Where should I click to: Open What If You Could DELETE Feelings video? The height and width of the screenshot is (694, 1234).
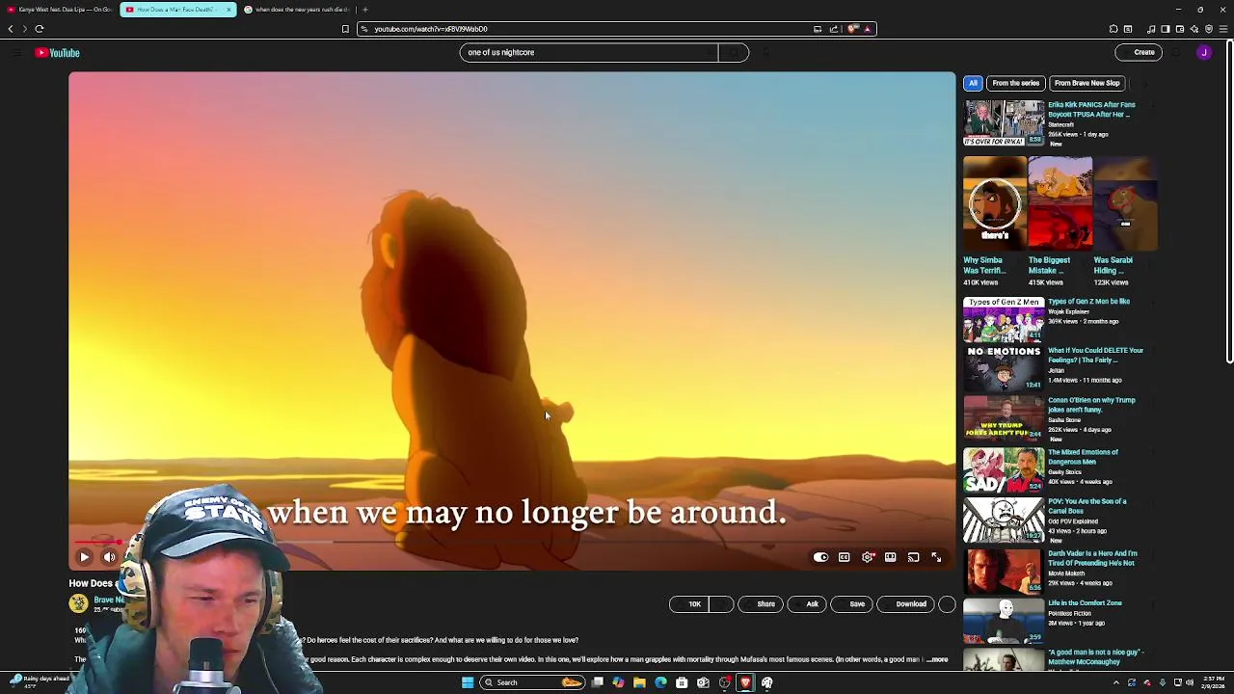point(1004,368)
